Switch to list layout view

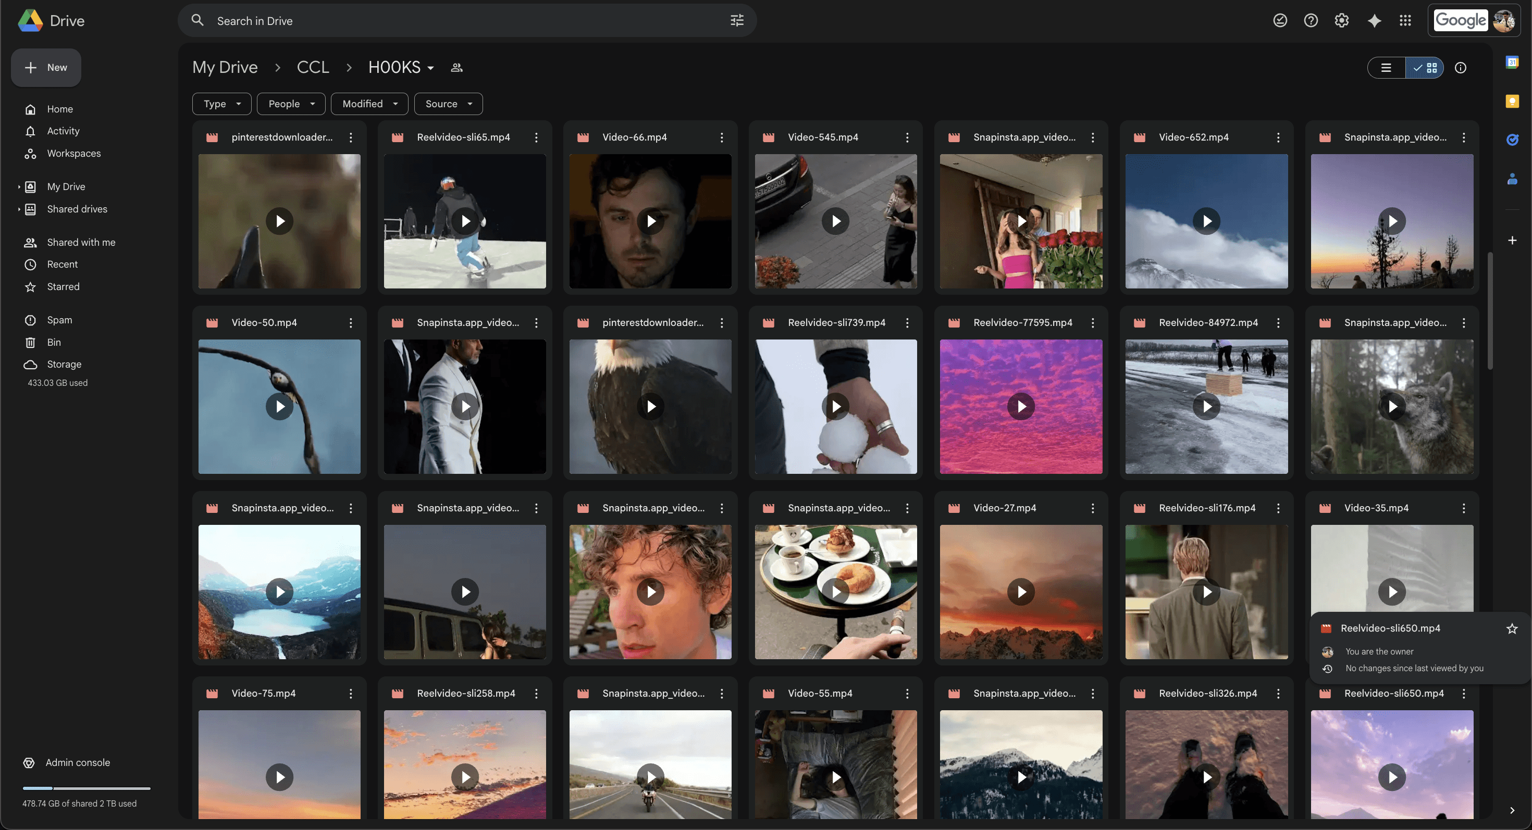1386,68
